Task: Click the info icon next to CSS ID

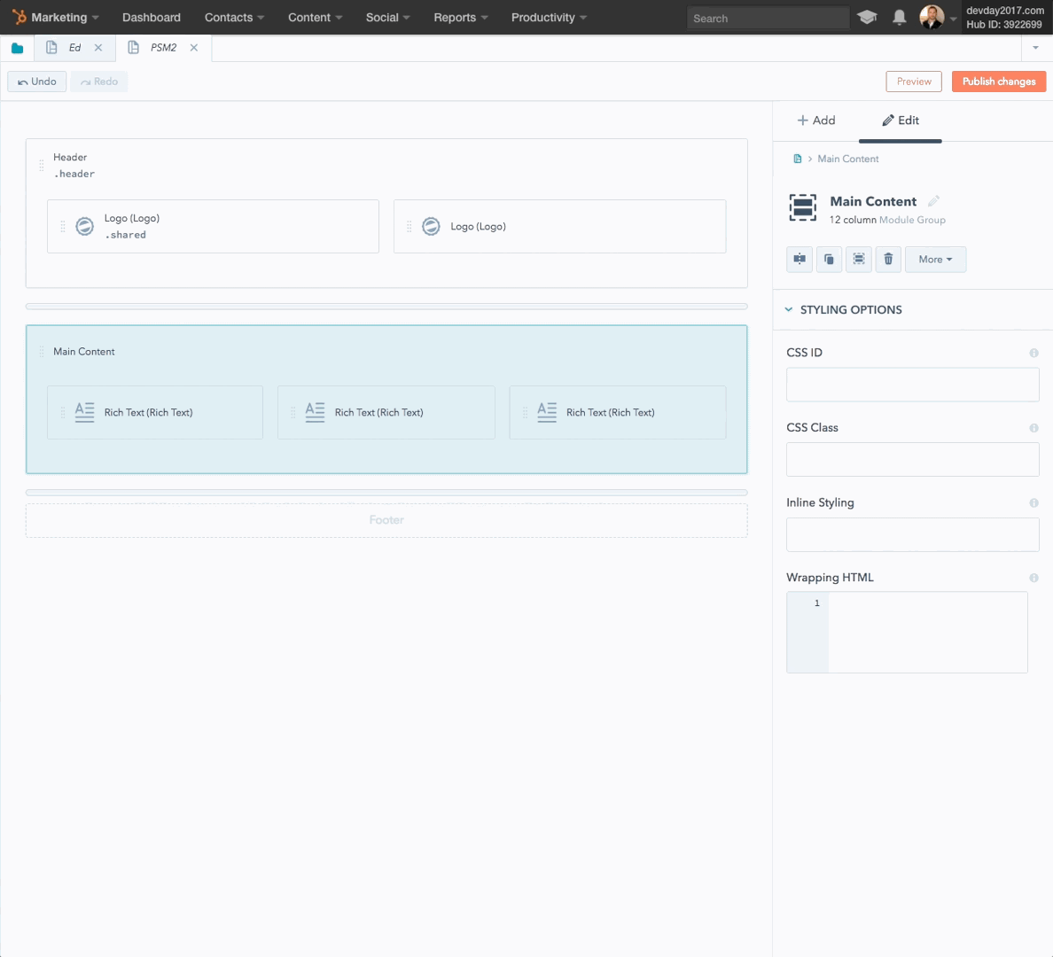Action: click(x=1033, y=353)
